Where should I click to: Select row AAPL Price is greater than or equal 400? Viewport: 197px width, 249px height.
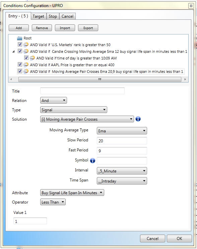[x=72, y=65]
